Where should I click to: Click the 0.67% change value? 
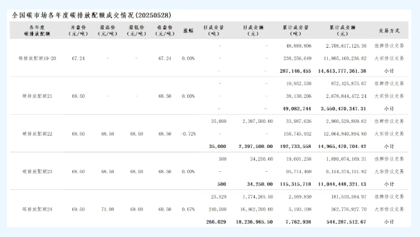coord(188,209)
